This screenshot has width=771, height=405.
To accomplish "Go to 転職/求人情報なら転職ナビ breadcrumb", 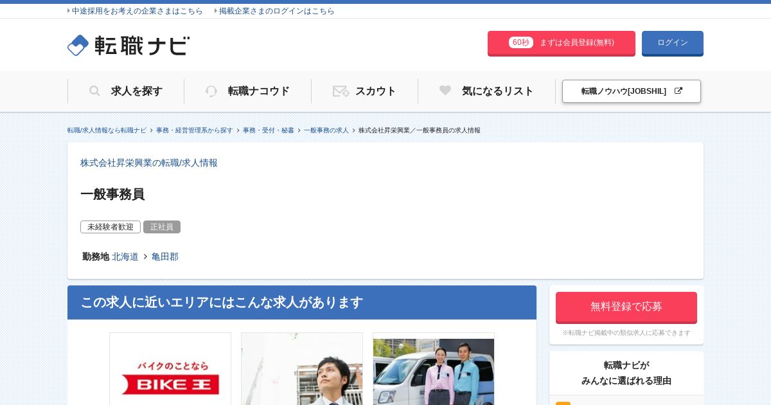I will pyautogui.click(x=107, y=130).
